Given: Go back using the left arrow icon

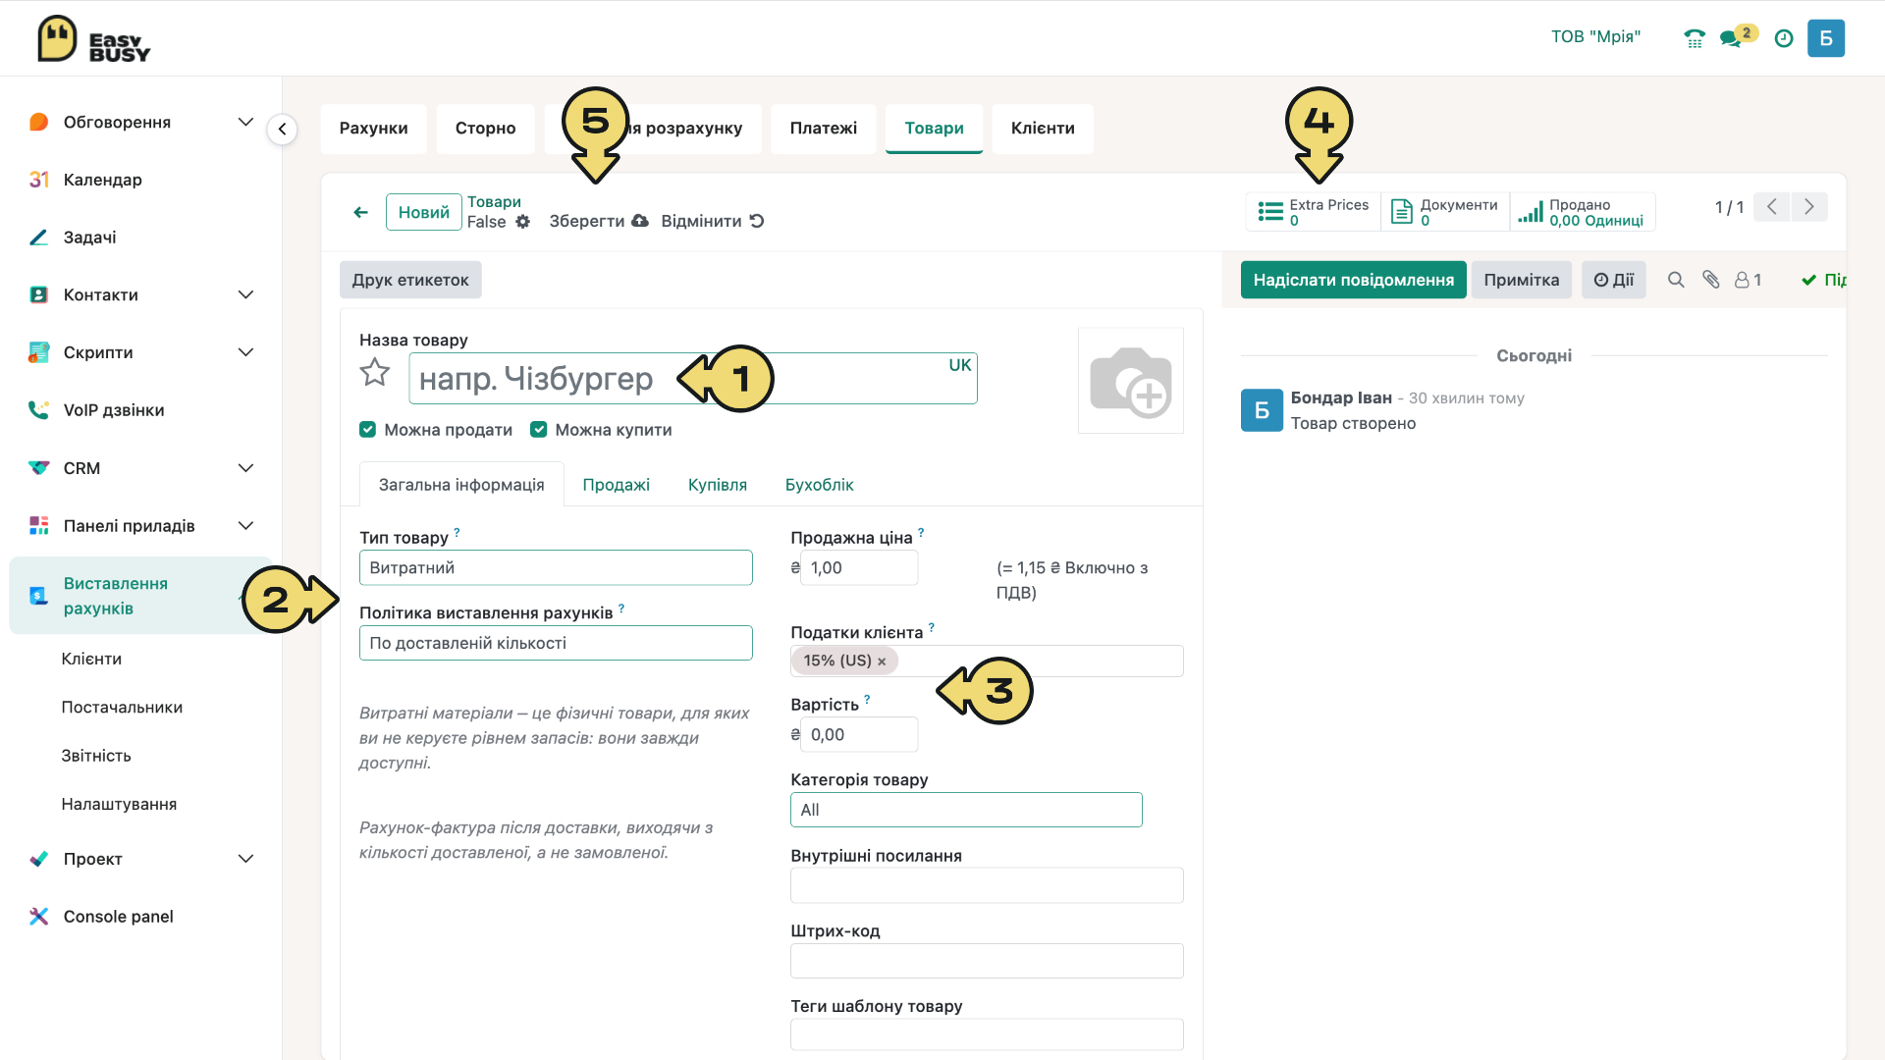Looking at the screenshot, I should [361, 212].
